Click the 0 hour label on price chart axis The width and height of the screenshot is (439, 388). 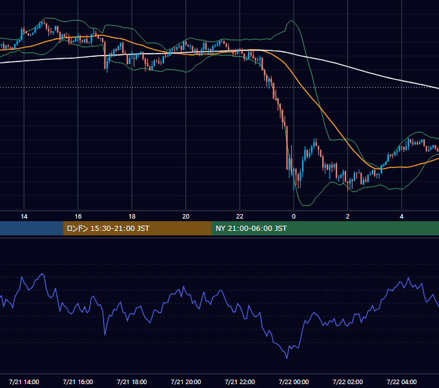(294, 217)
